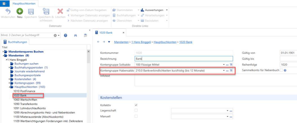Collapse Hauptbuchkonten (165) folder
297x123 pixels.
click(x=10, y=87)
